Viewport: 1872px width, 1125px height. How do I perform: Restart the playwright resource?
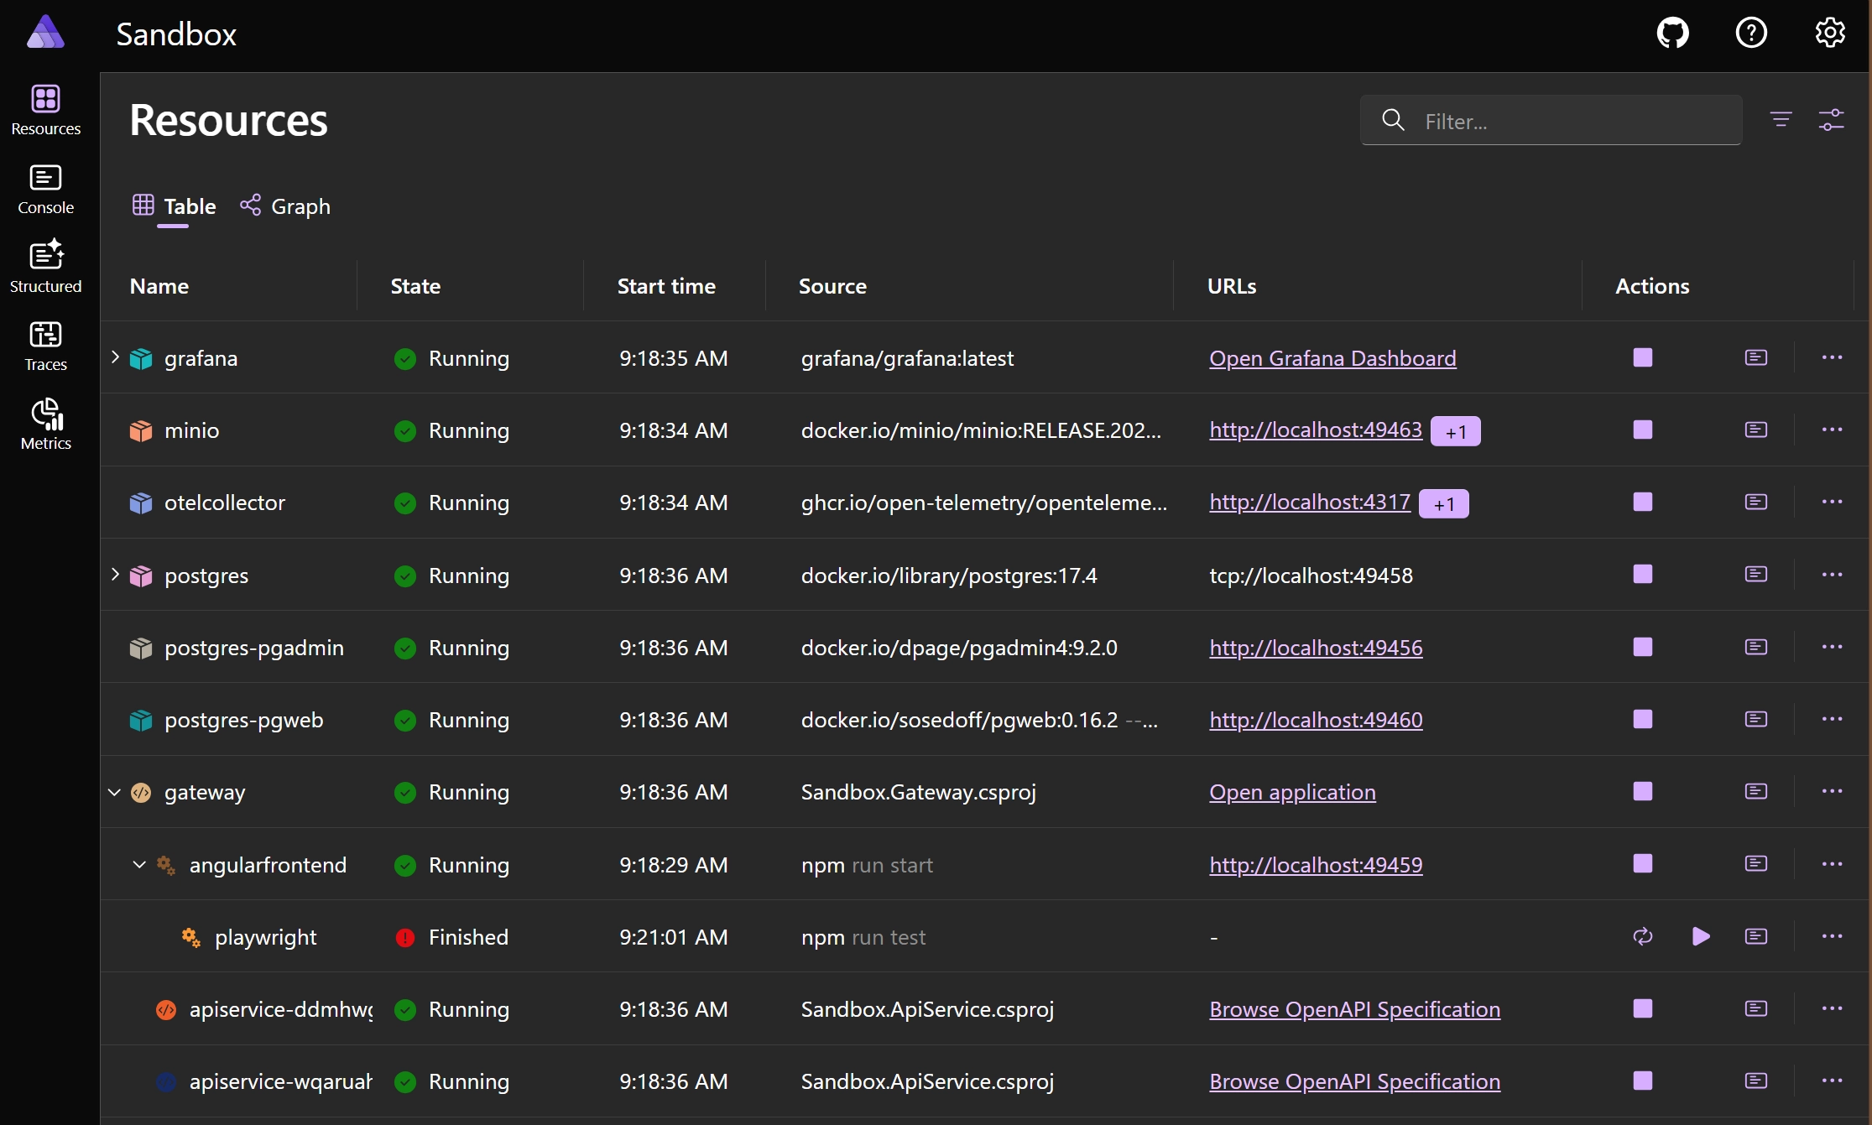click(x=1643, y=936)
